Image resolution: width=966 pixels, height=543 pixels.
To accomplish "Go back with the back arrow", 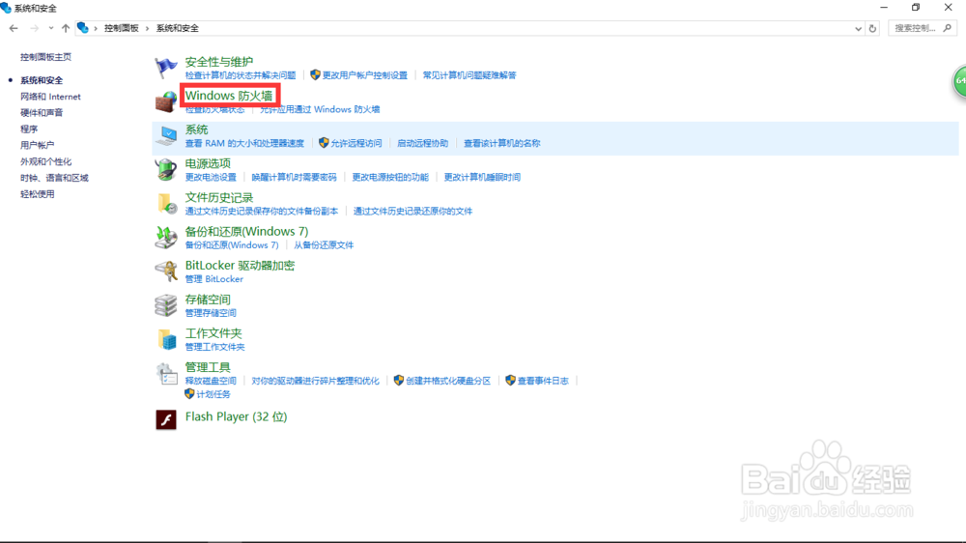I will pos(14,28).
